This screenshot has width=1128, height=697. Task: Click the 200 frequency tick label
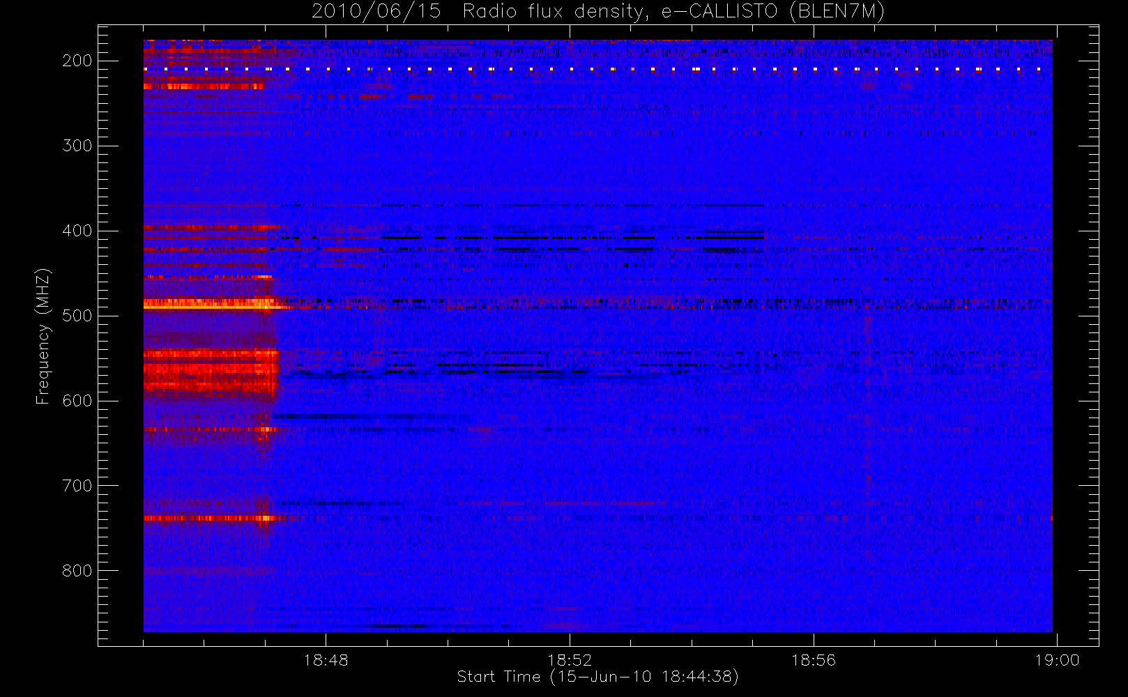click(77, 61)
